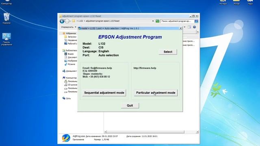Click the AdjProg.exe icon in the details pane
Viewport: 260px width, 146px height.
pos(66,138)
